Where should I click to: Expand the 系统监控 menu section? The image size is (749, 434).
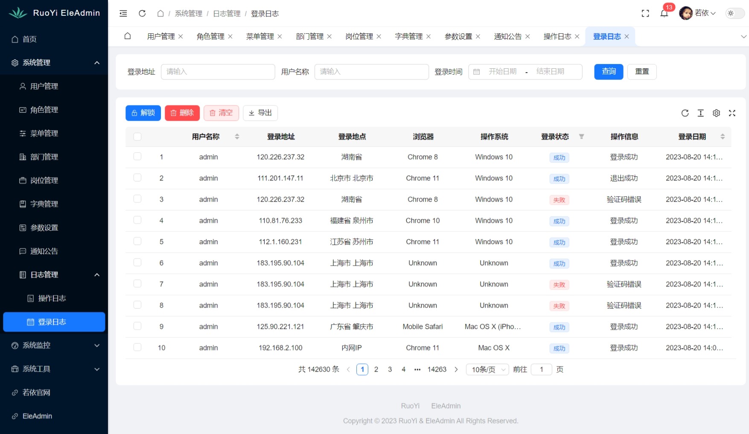(54, 345)
